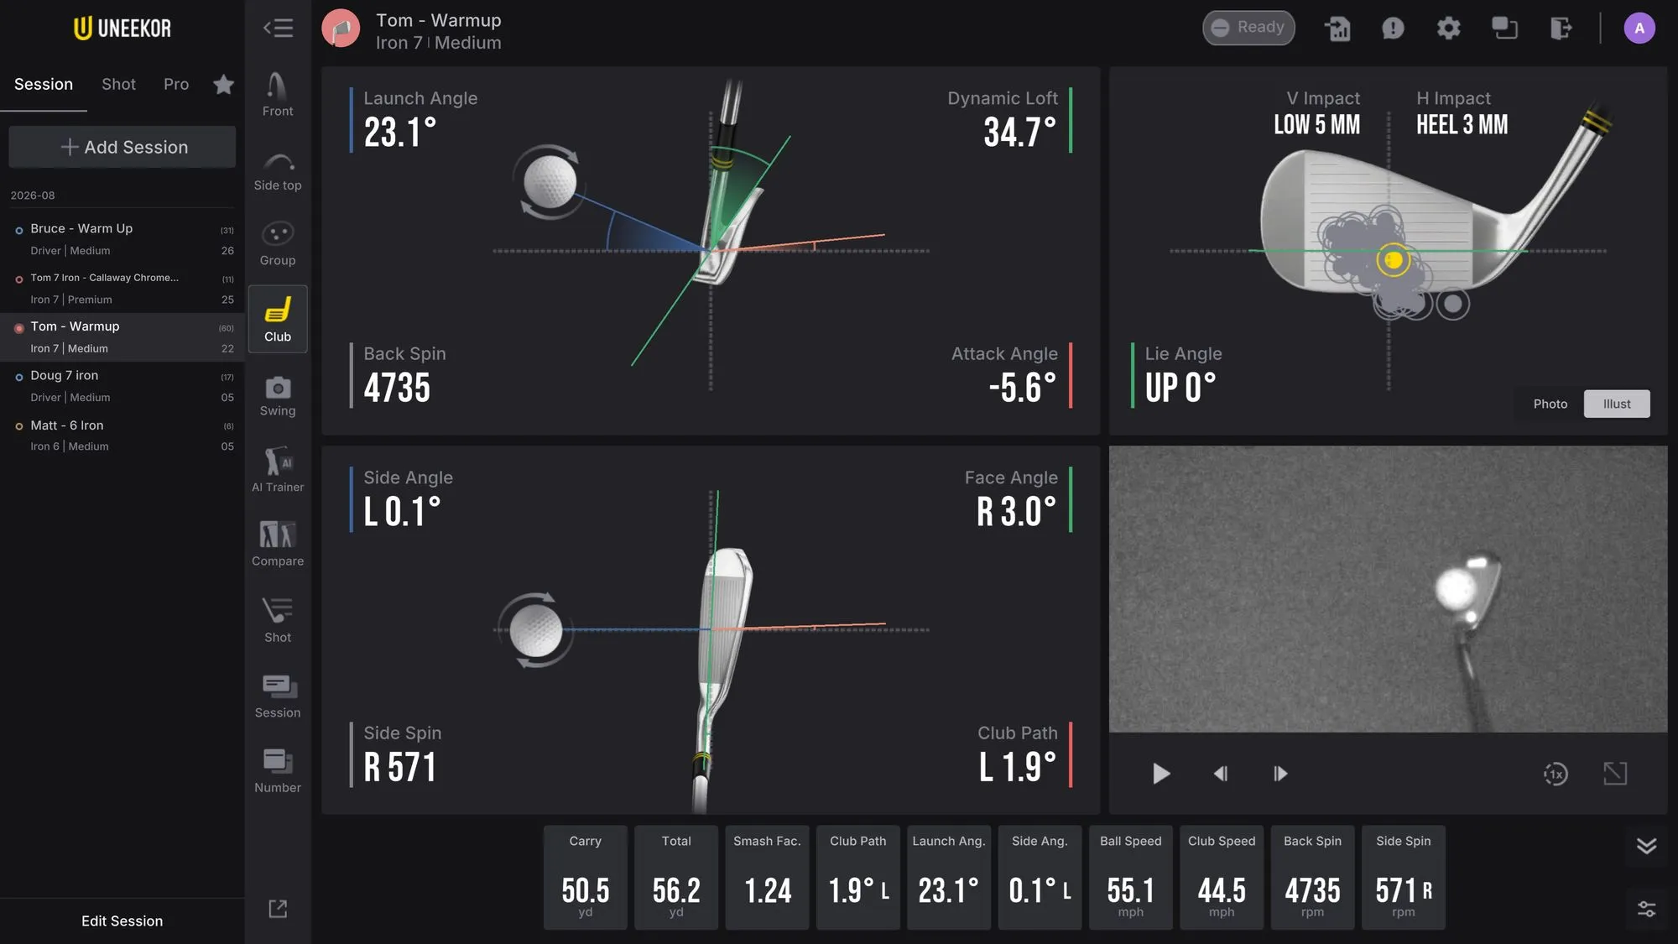Select Tom 7 Iron - Callaway Chrome session
The image size is (1678, 944).
click(122, 288)
